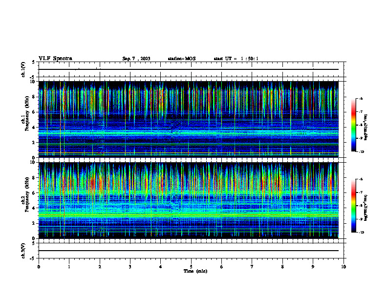Viewport: 387px width, 299px height.
Task: Click the "VLF Spectra" plot title
Action: [x=55, y=59]
